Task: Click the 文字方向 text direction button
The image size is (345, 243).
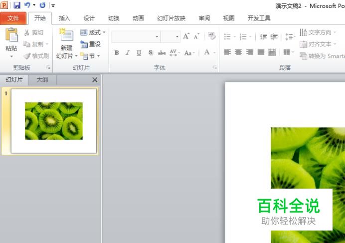Action: coord(318,32)
